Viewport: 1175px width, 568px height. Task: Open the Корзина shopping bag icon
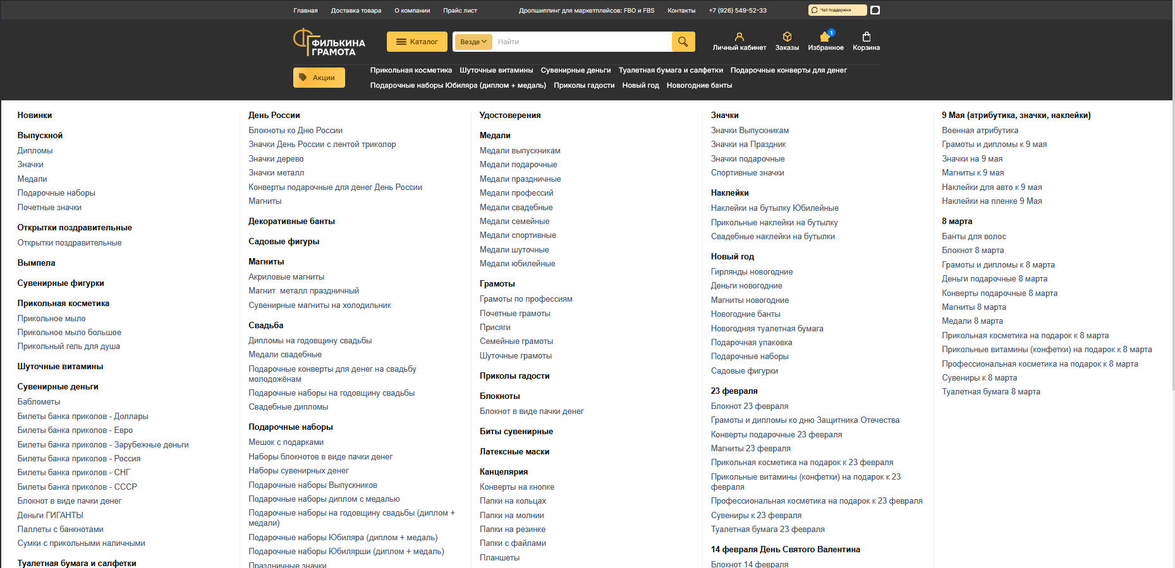point(866,37)
